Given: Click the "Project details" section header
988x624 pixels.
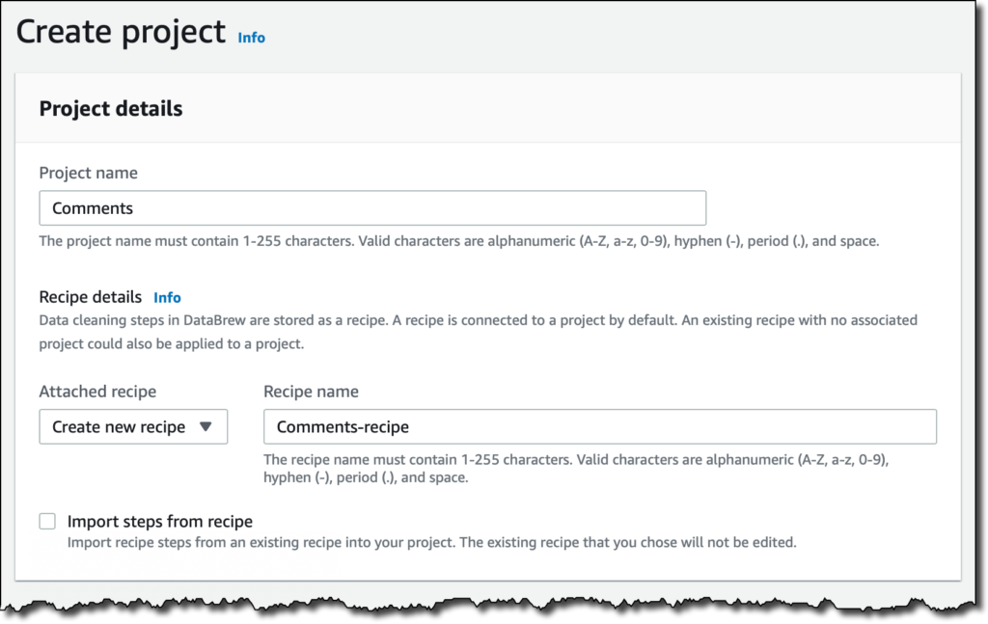Looking at the screenshot, I should (110, 108).
